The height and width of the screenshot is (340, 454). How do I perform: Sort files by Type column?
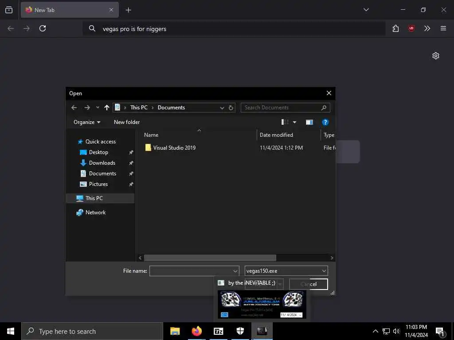point(329,135)
